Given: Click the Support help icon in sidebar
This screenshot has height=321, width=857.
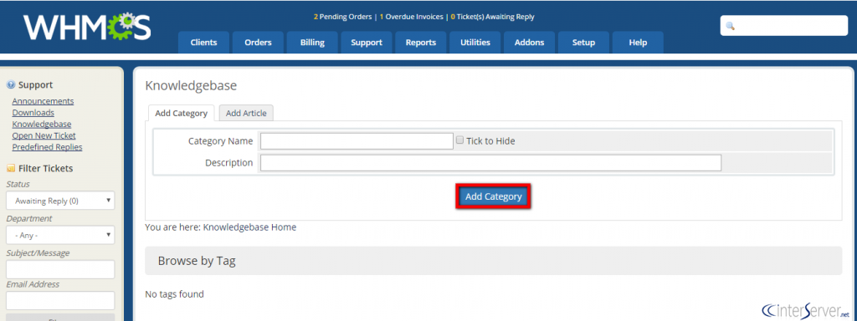Looking at the screenshot, I should click(10, 85).
